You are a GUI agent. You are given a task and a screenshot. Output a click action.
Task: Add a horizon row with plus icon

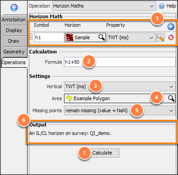(171, 27)
